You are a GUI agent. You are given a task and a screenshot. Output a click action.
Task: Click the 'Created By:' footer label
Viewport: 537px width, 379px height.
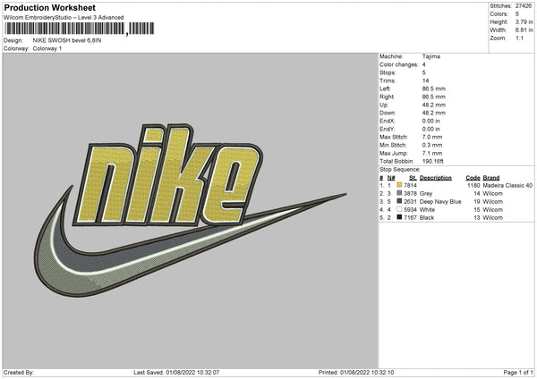coord(19,373)
